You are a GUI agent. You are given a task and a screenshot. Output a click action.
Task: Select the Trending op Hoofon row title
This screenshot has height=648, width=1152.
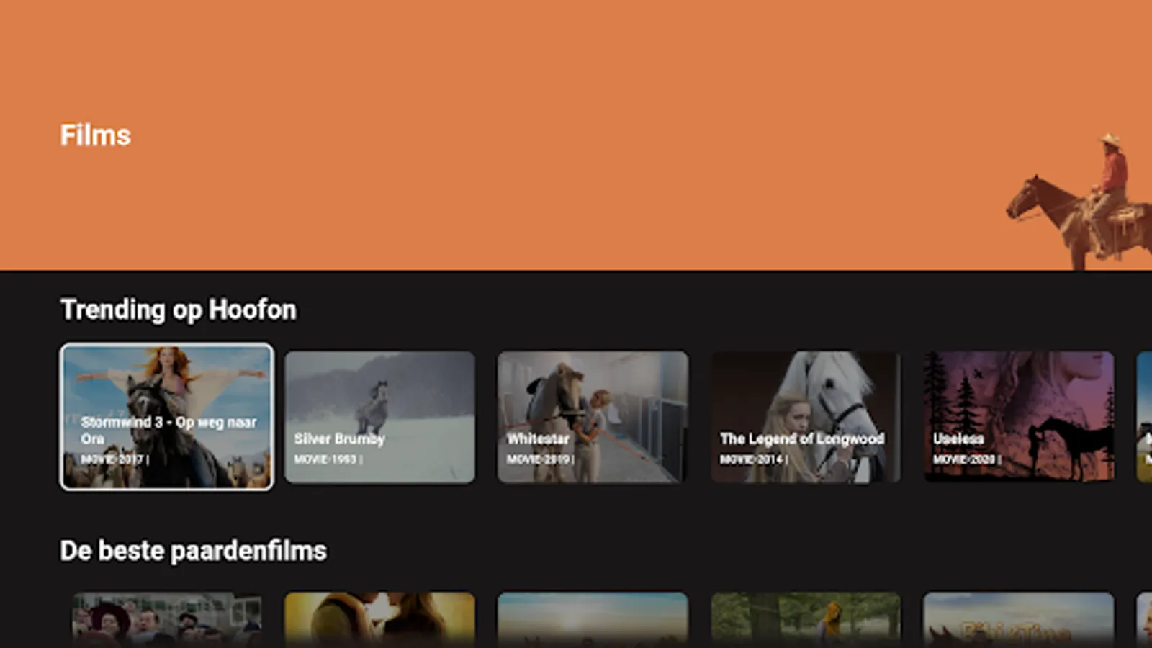pos(179,310)
